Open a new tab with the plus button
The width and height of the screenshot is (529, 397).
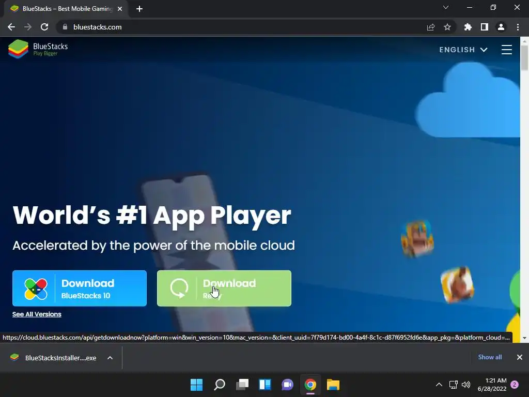[x=139, y=9]
